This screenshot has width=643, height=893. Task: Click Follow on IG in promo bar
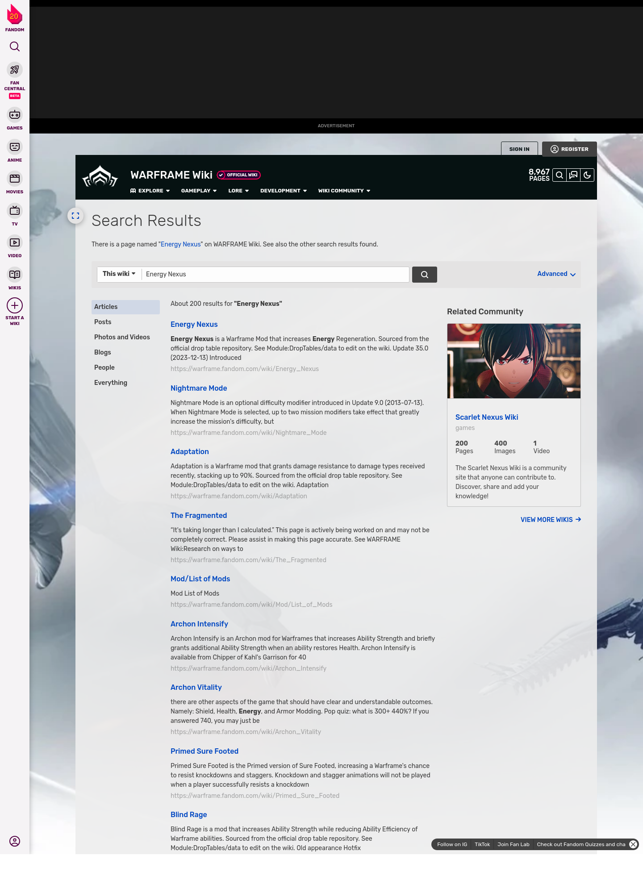point(452,844)
